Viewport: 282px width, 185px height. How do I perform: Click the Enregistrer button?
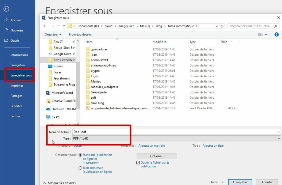[240, 182]
